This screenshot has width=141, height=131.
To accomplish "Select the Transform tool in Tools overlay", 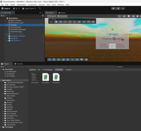I will click(79, 22).
